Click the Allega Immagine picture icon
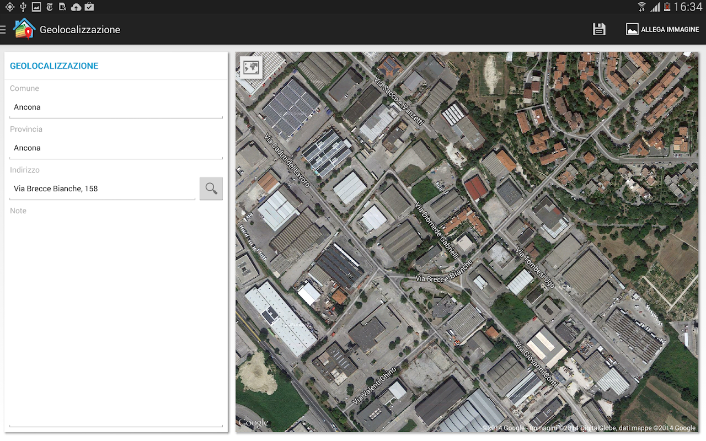This screenshot has width=706, height=441. 632,30
